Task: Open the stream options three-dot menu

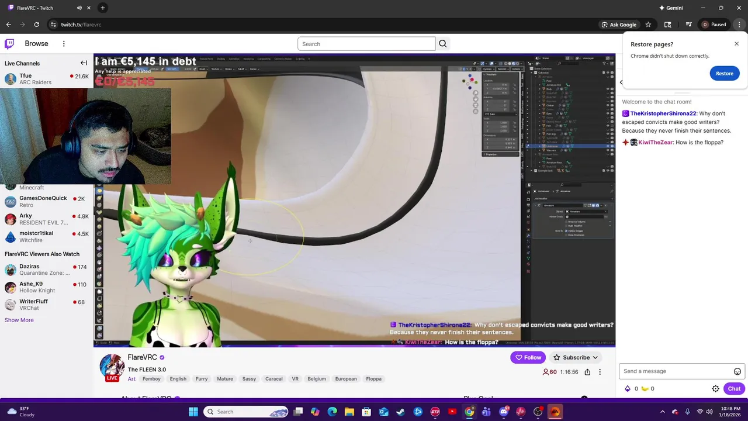Action: point(600,372)
